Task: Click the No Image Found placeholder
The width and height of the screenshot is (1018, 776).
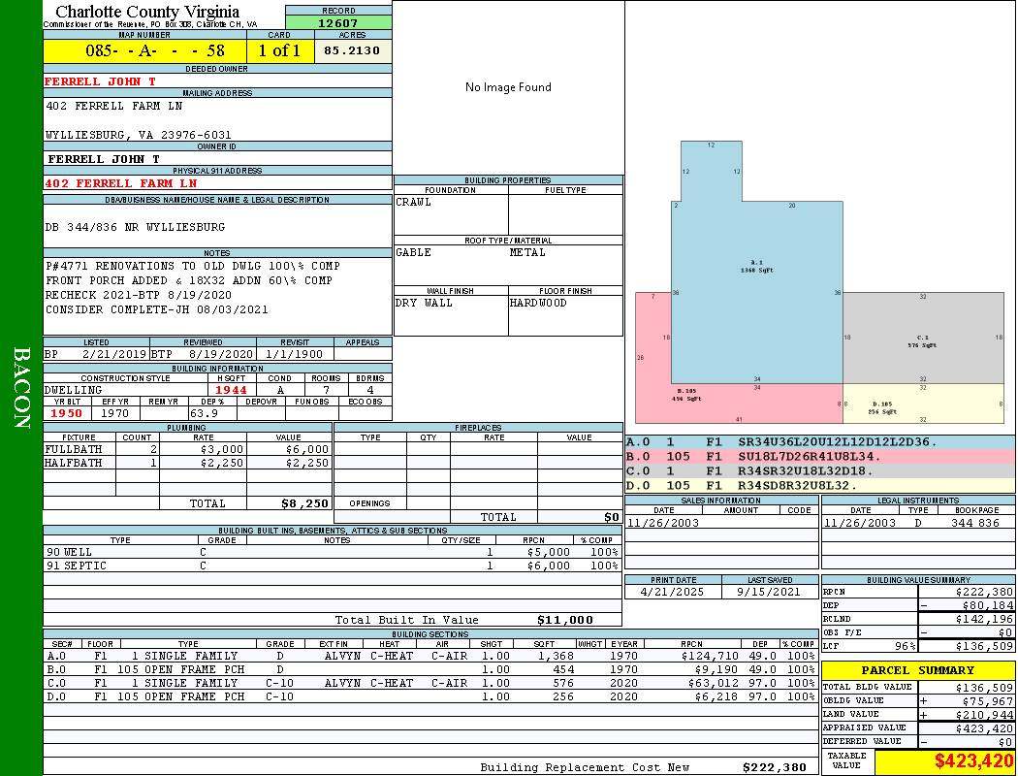Action: 508,87
